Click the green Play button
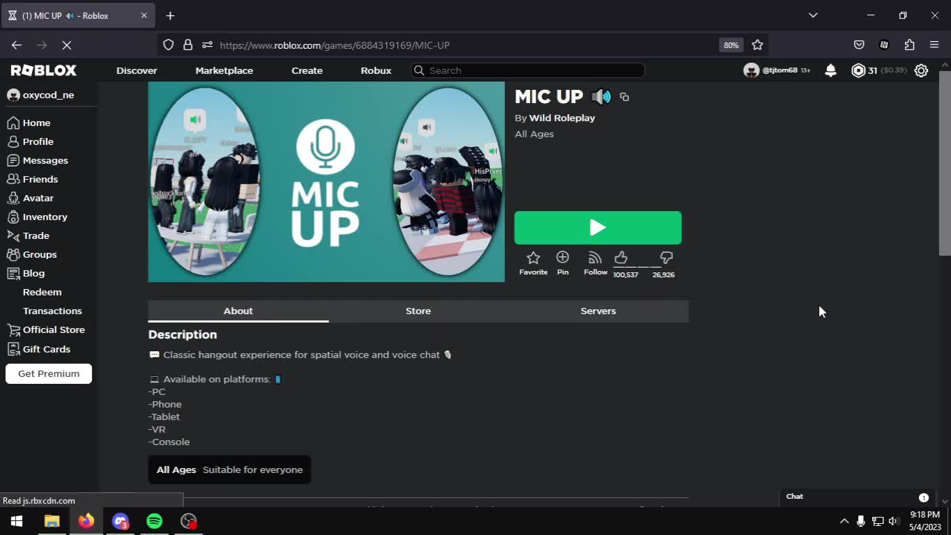 click(598, 228)
